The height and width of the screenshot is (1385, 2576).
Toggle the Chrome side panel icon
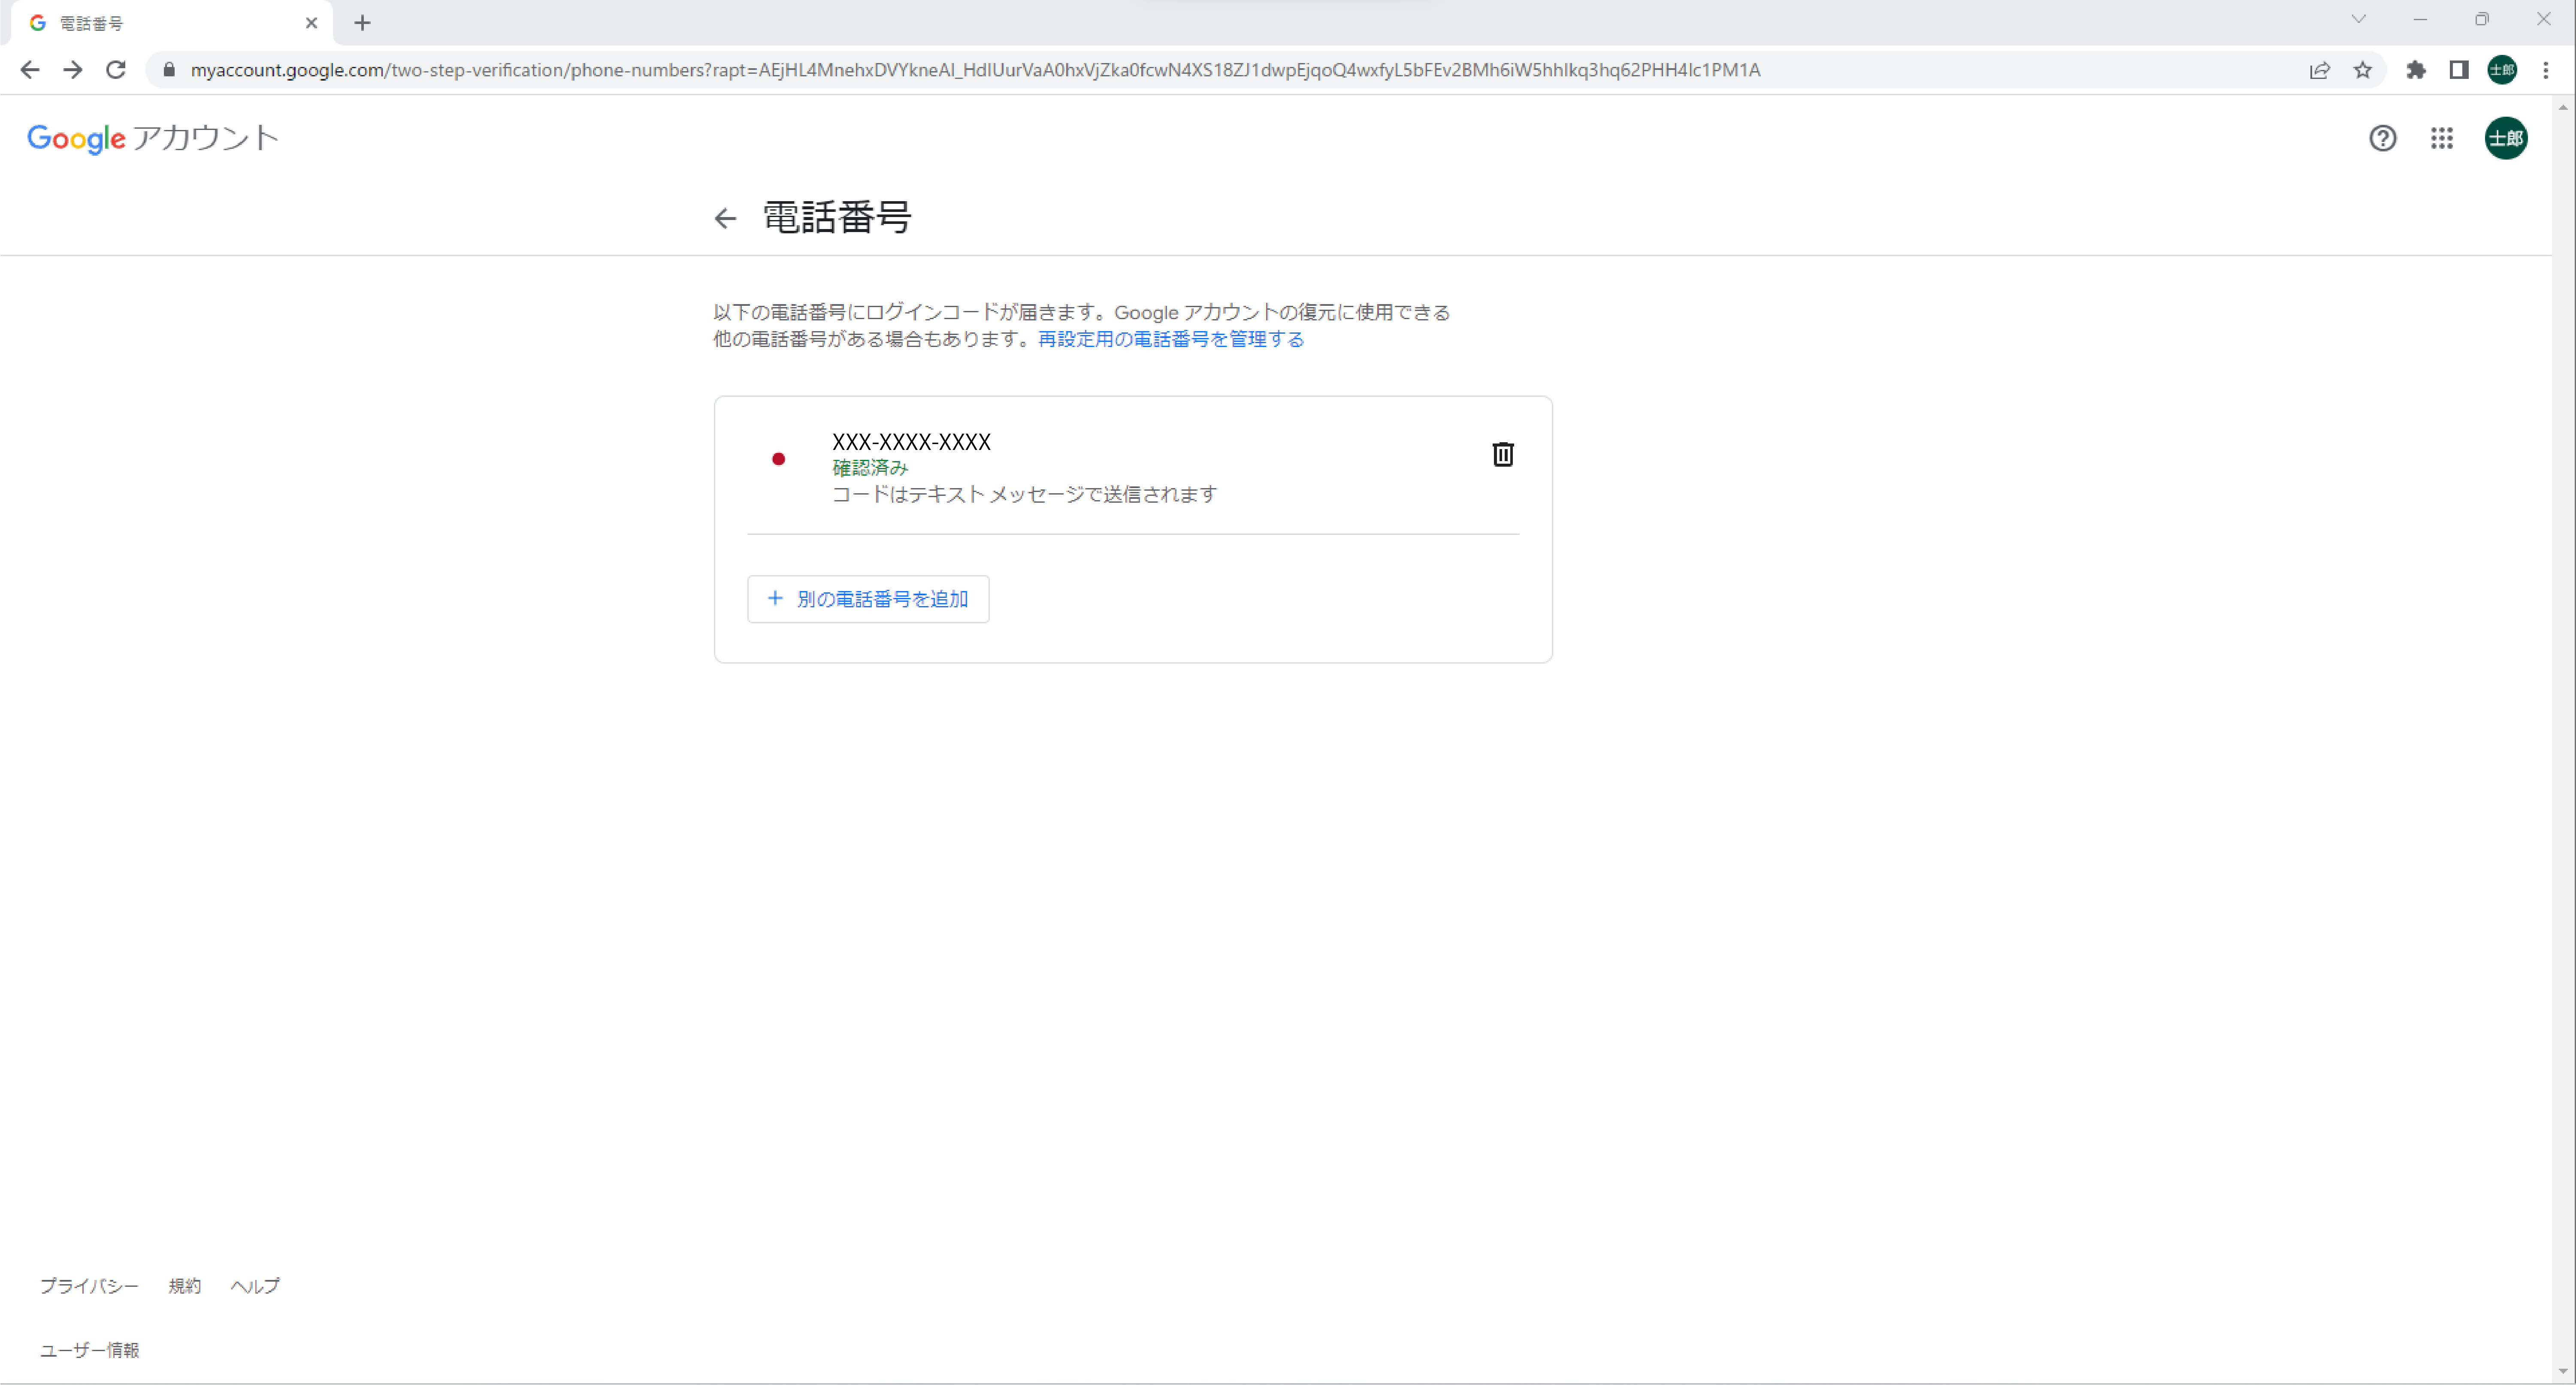(x=2458, y=70)
